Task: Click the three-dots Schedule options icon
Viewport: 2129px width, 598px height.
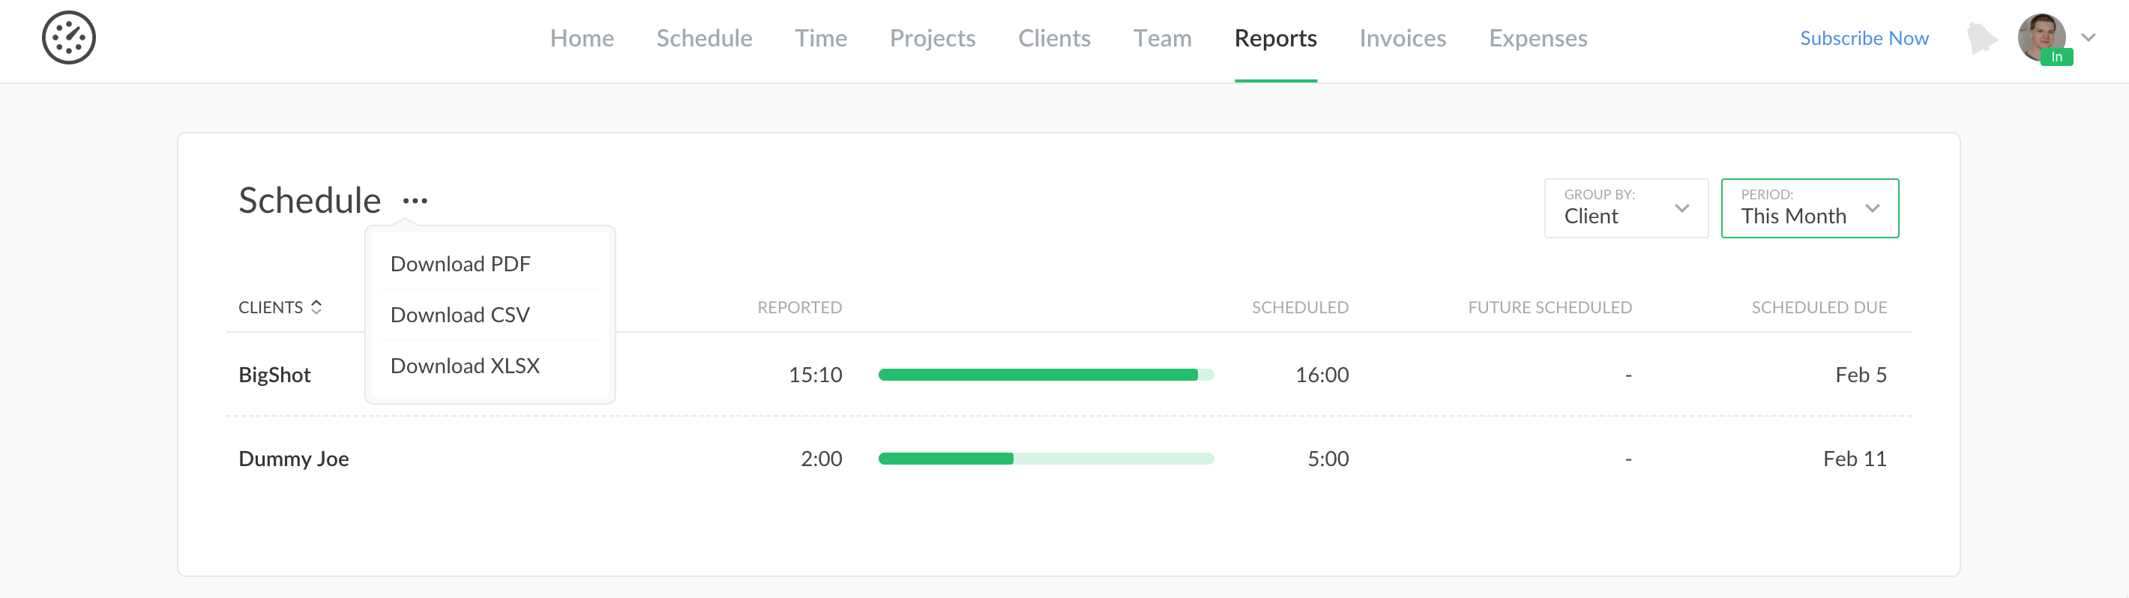Action: click(415, 201)
